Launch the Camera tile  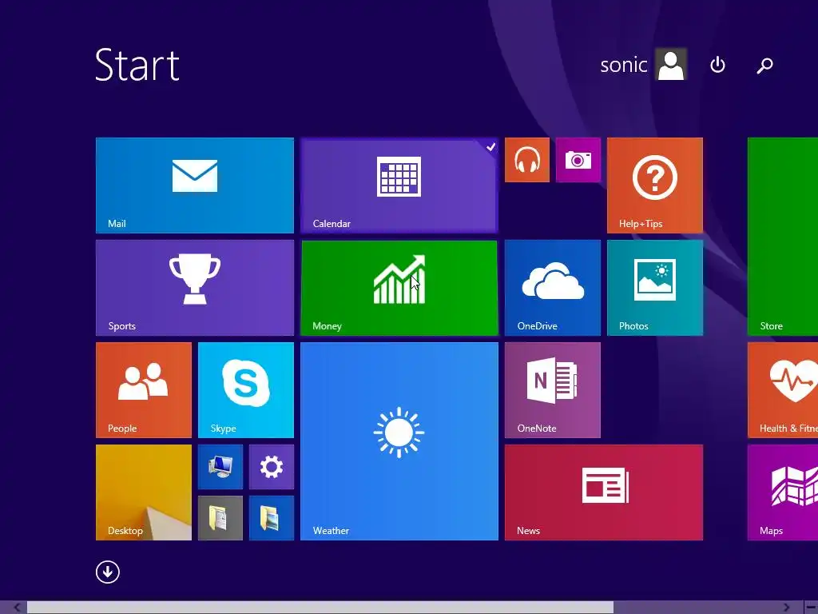(x=578, y=160)
